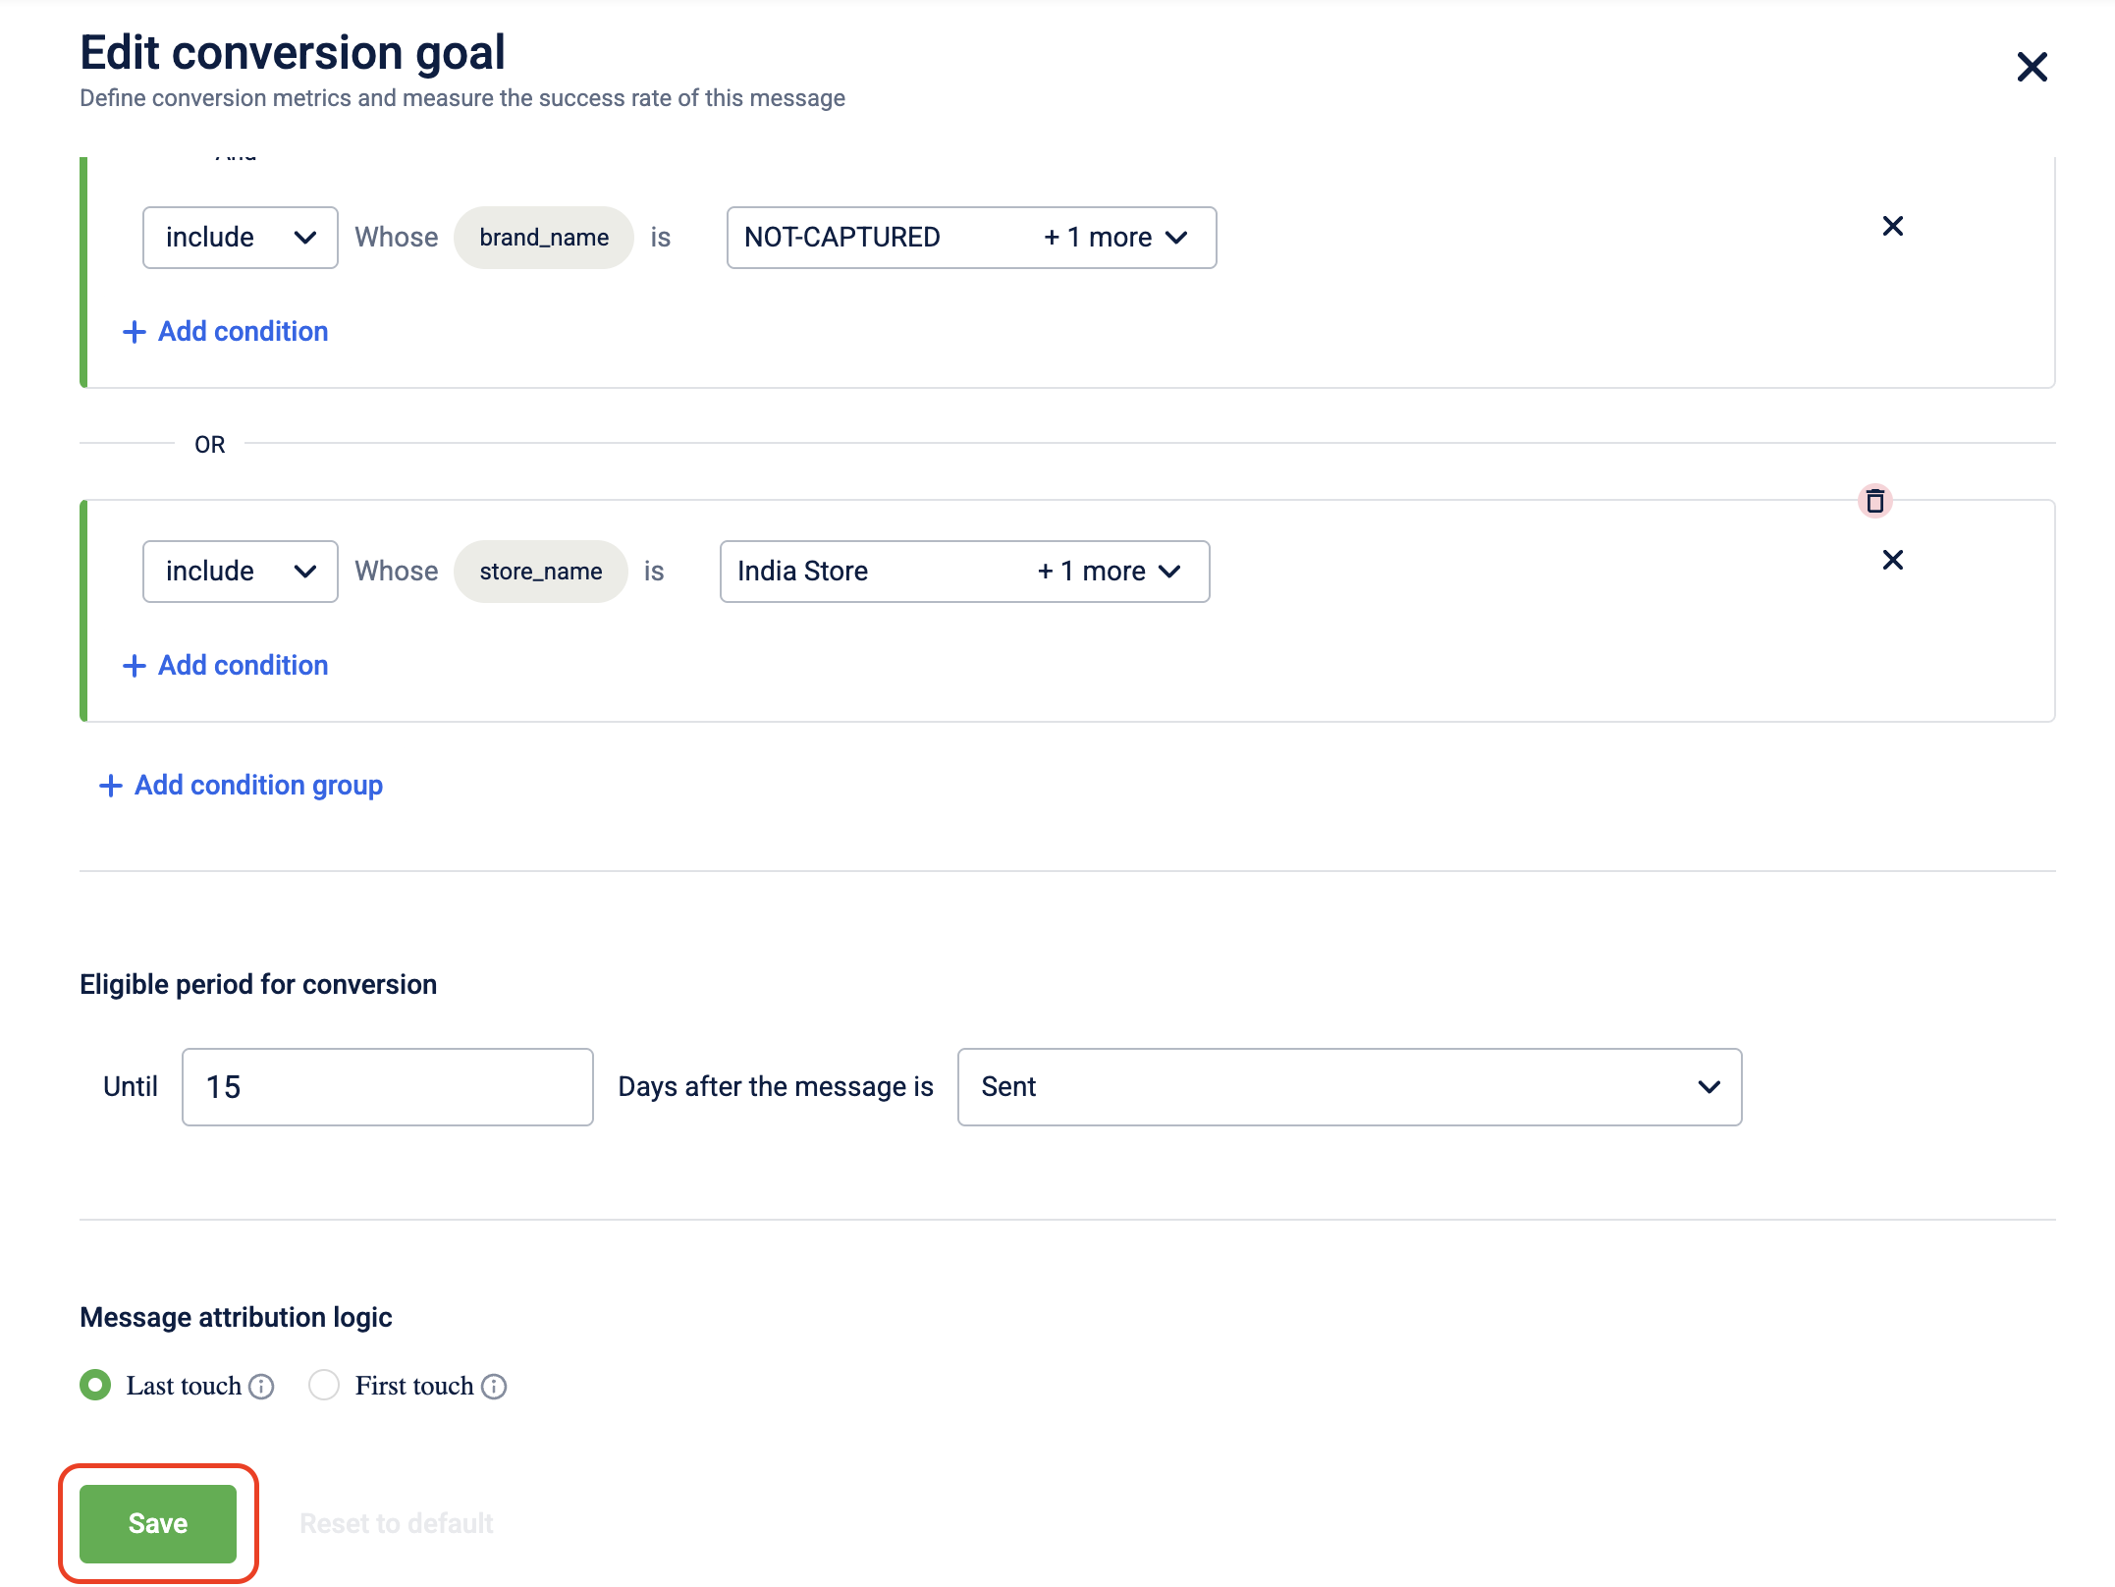Click Reset to default link

coord(396,1523)
